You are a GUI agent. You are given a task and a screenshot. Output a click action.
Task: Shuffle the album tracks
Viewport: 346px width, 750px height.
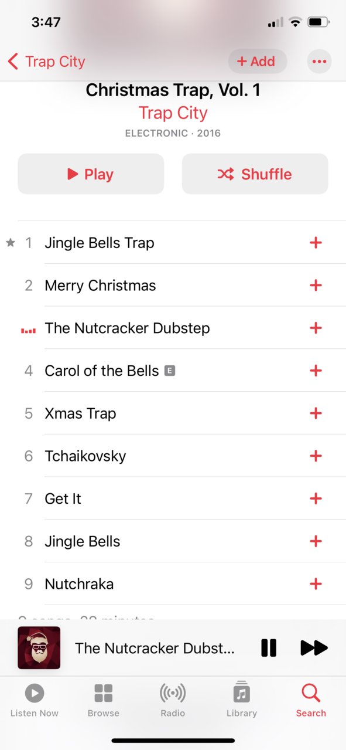pos(255,174)
